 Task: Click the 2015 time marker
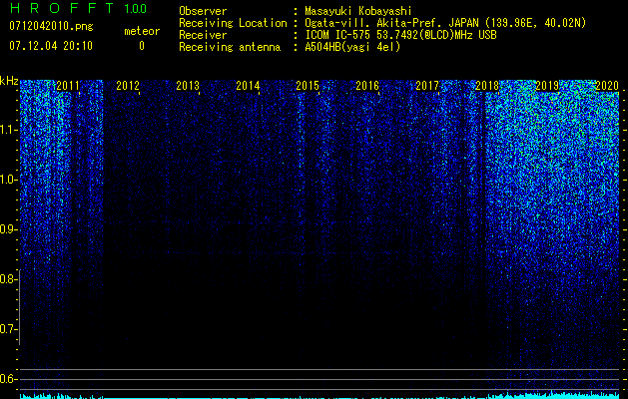(308, 86)
